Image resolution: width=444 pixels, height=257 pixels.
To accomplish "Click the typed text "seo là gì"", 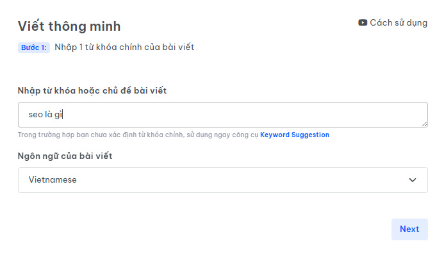I will pyautogui.click(x=45, y=115).
